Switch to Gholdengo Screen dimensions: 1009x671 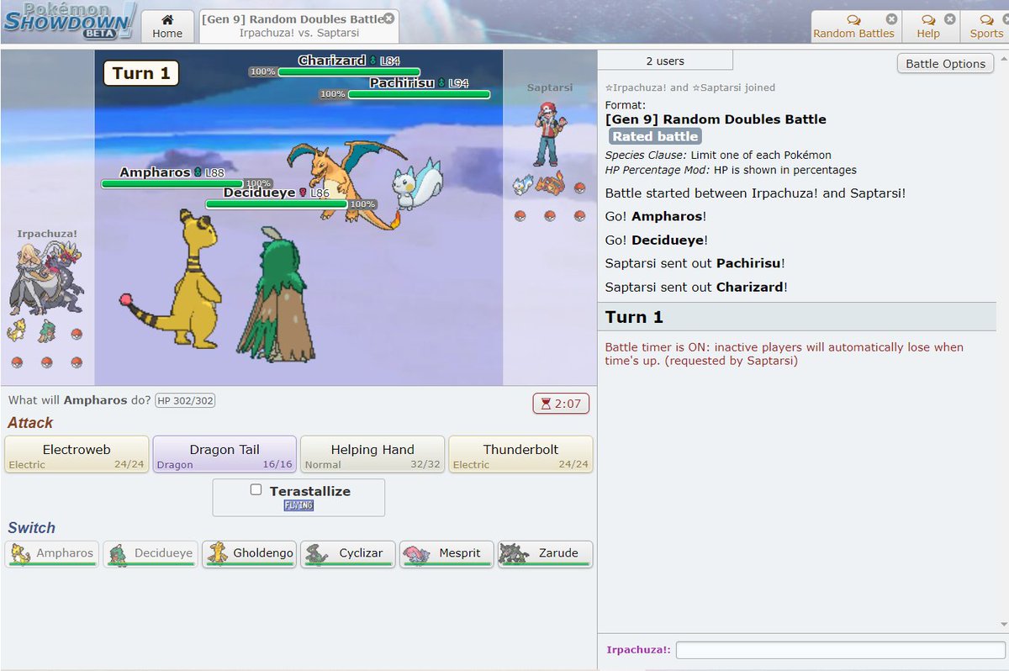(x=250, y=554)
